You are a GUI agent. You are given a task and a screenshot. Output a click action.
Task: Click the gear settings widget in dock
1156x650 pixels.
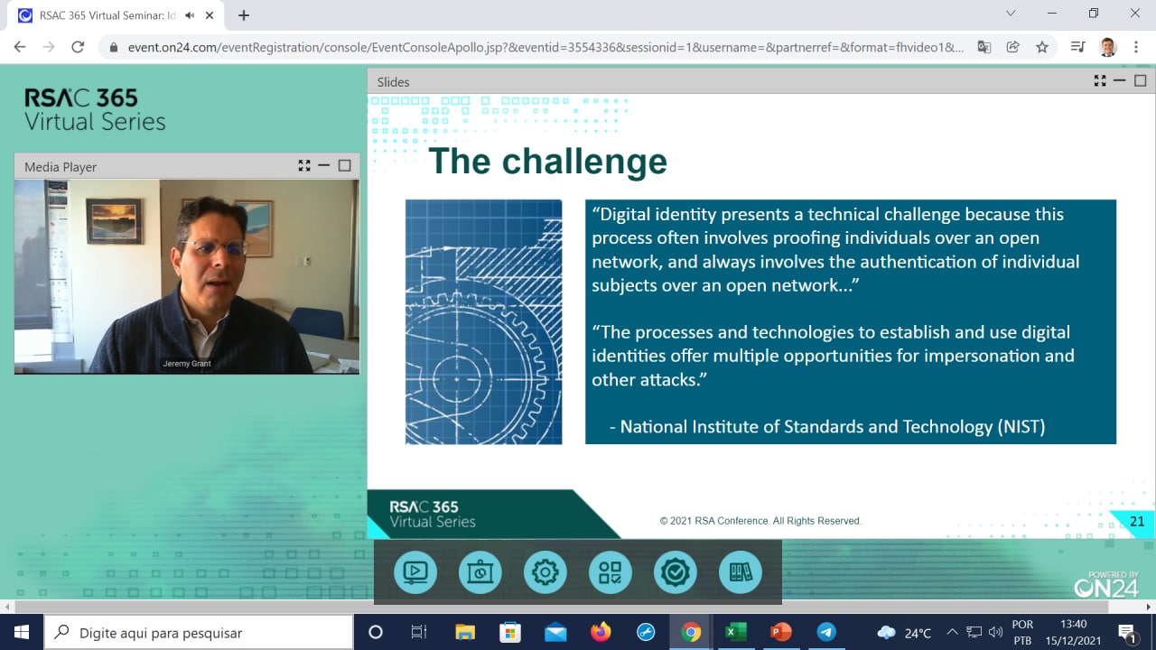545,572
